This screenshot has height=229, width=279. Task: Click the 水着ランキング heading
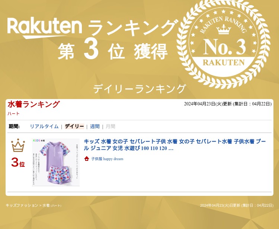tap(33, 104)
